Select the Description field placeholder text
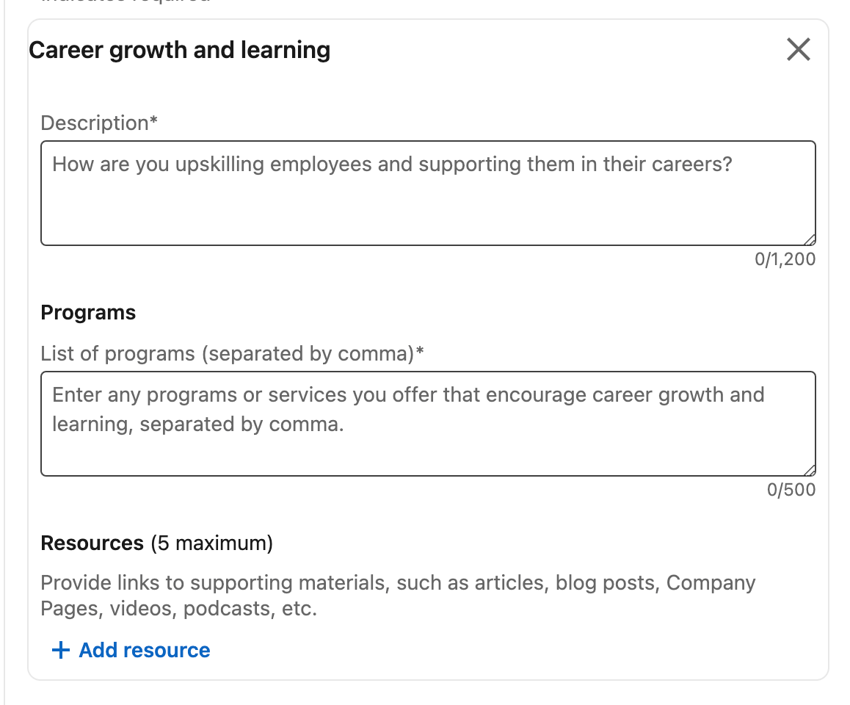850x705 pixels. click(x=391, y=164)
